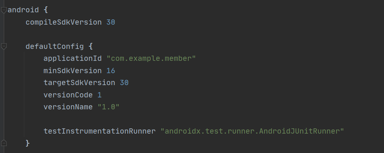Click the targetSdkVersion value 30

124,83
